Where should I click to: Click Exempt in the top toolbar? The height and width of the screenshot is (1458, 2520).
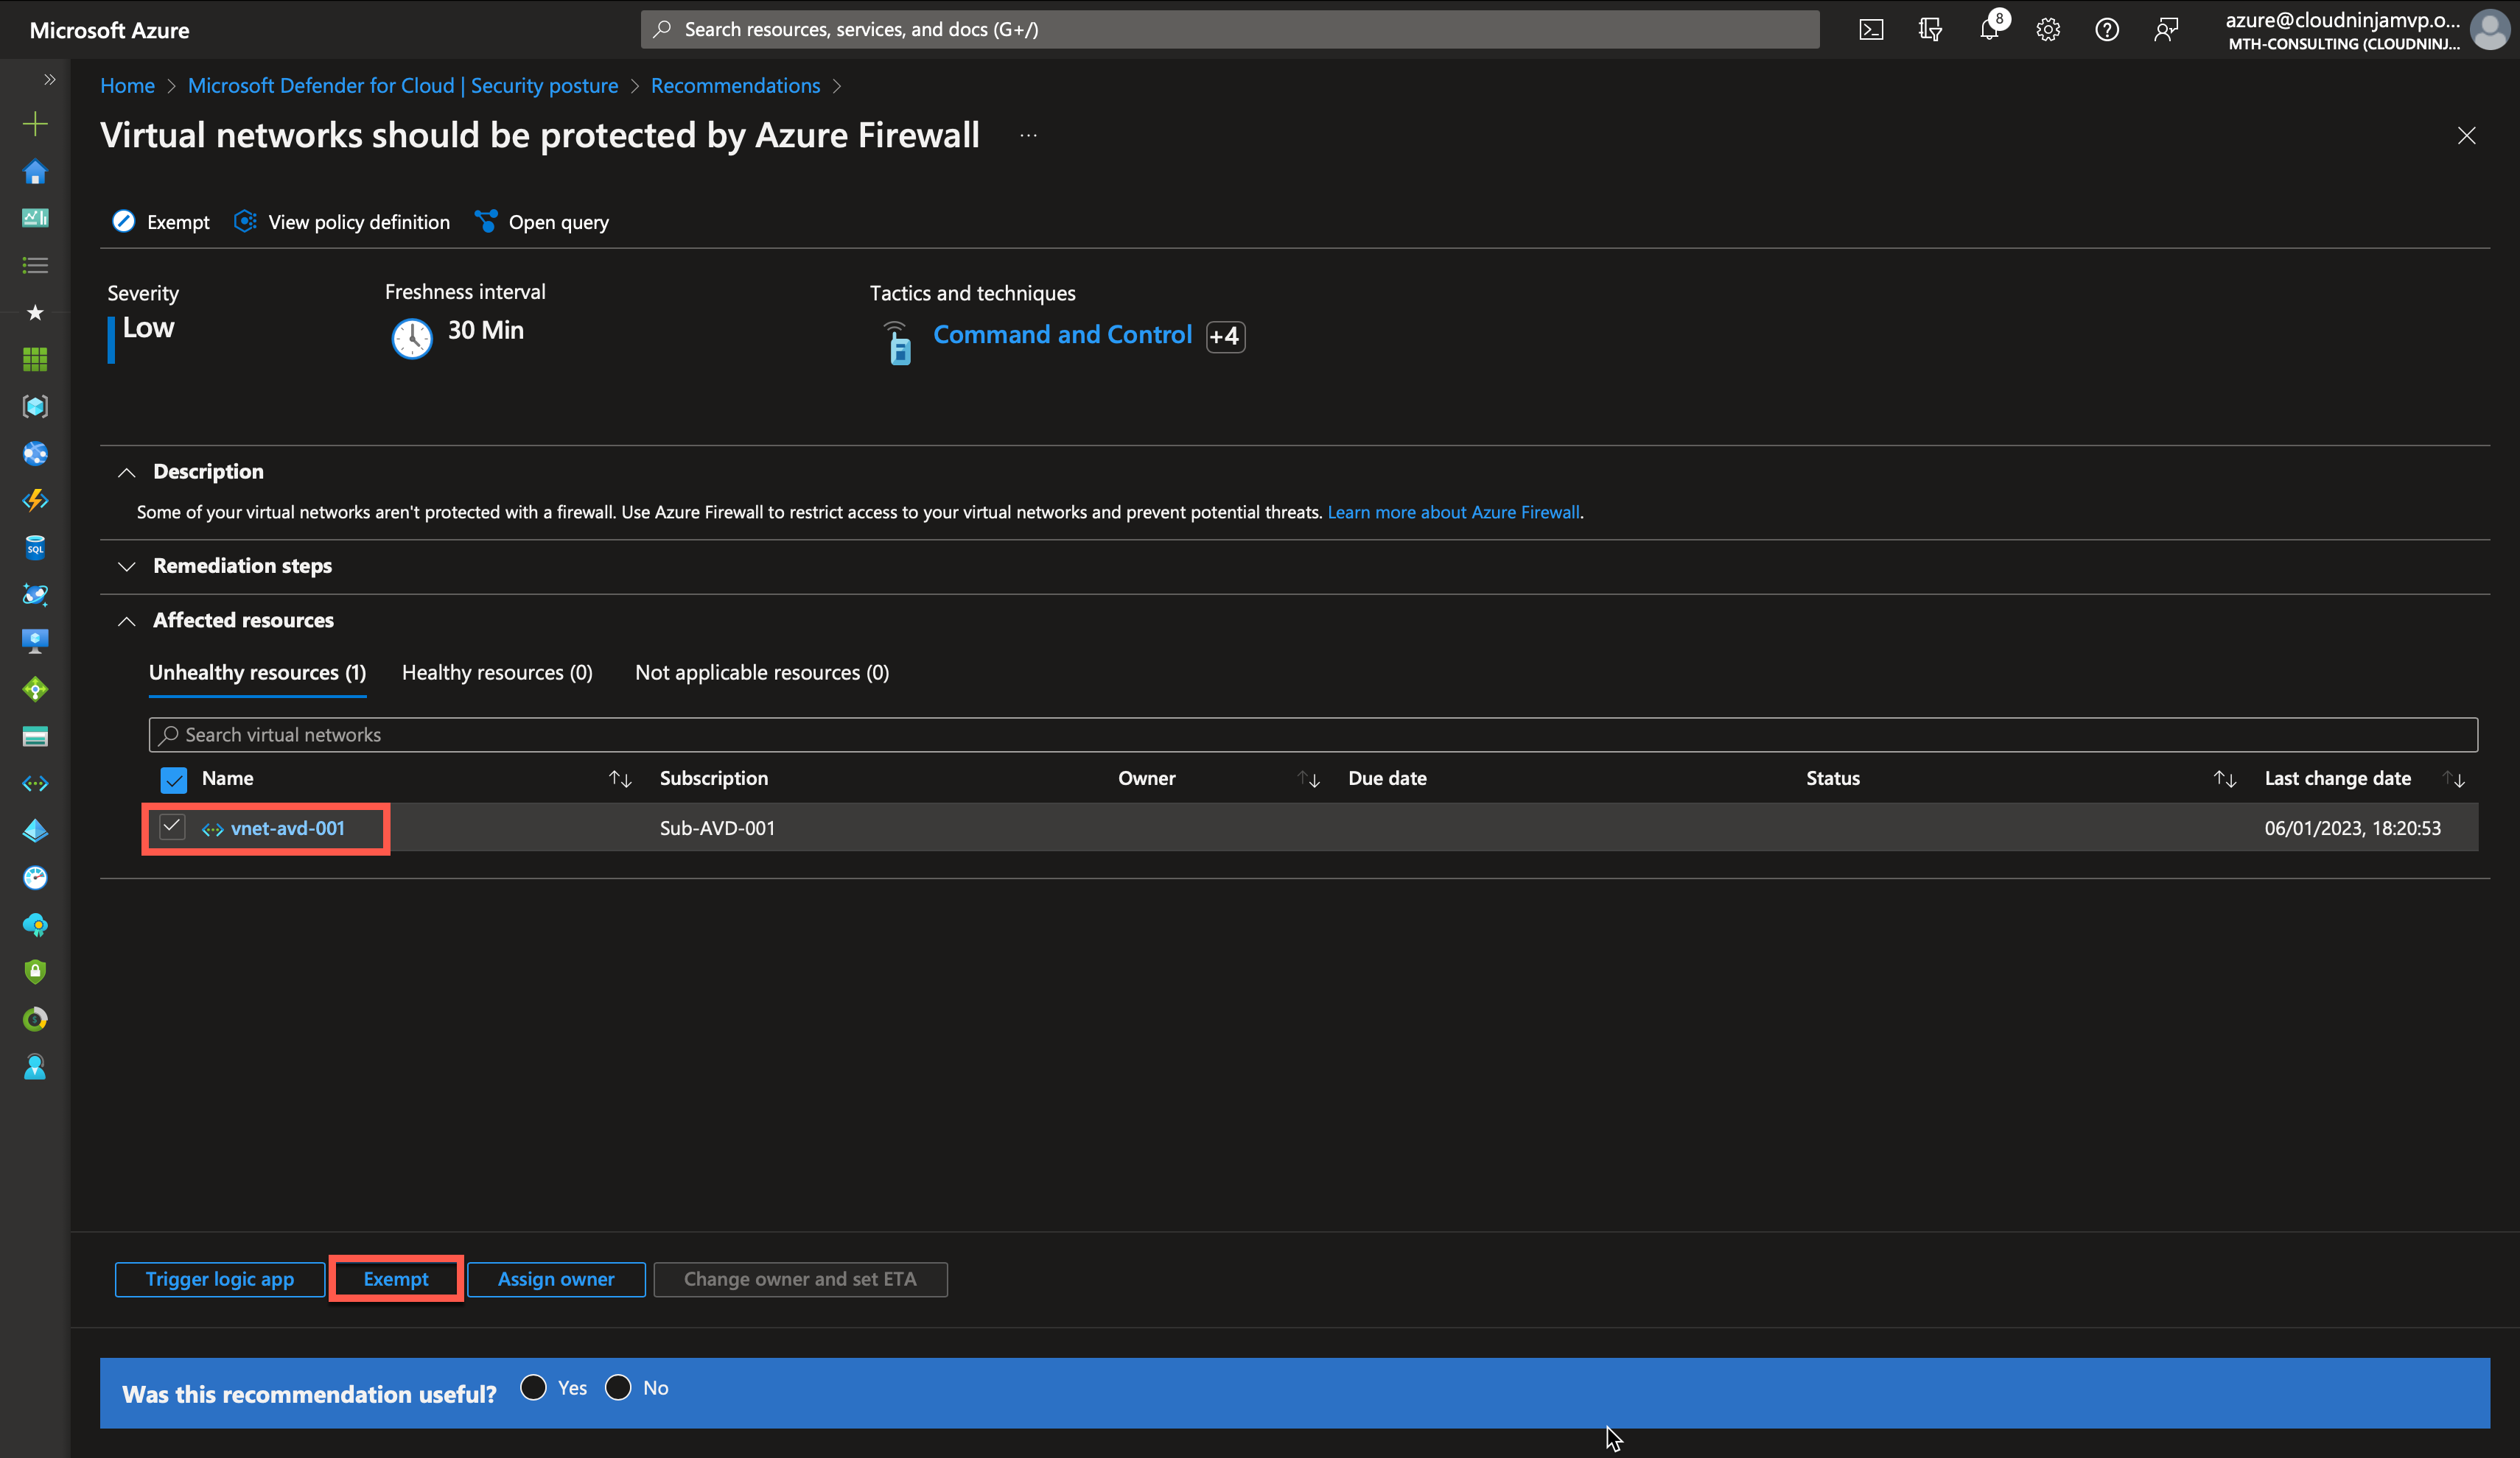click(161, 222)
